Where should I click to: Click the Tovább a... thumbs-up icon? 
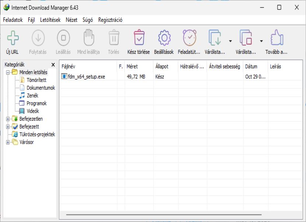coord(277,37)
